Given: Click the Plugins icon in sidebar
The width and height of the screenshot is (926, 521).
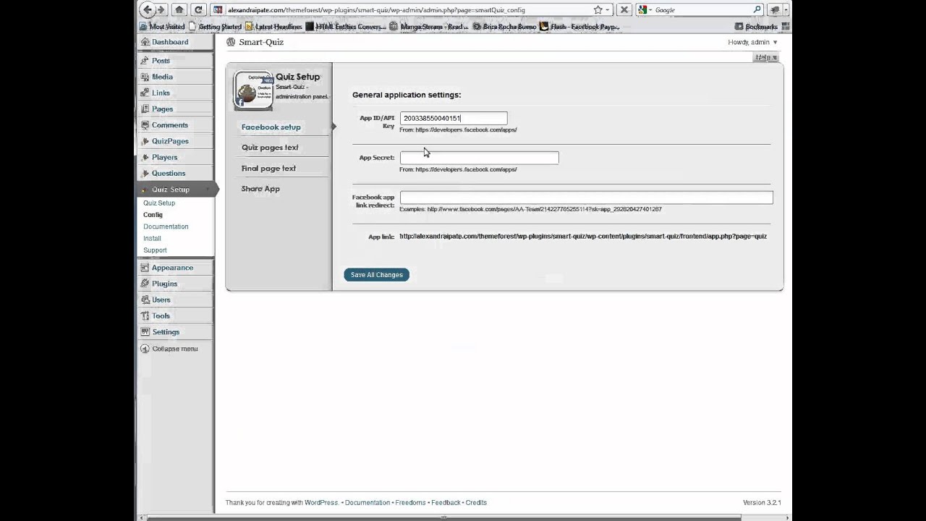Looking at the screenshot, I should coord(145,284).
